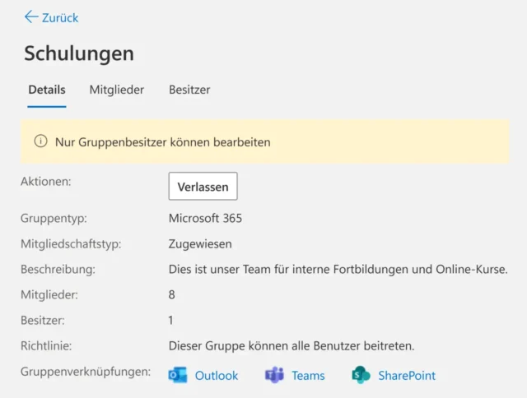Screen dimensions: 527x398
Task: Click the back arrow icon
Action: [31, 16]
